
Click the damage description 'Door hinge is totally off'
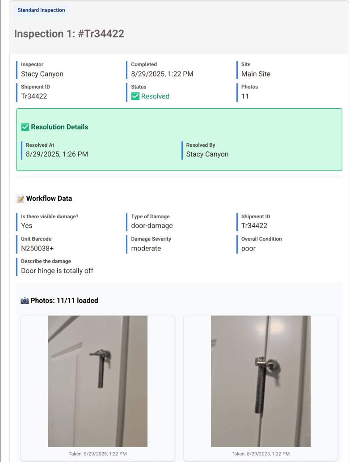coord(57,271)
